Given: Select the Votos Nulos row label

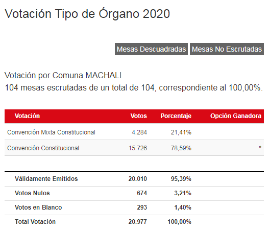Looking at the screenshot, I should pos(32,193).
